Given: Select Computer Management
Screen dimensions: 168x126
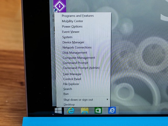Looking at the screenshot, I should click(79, 58).
